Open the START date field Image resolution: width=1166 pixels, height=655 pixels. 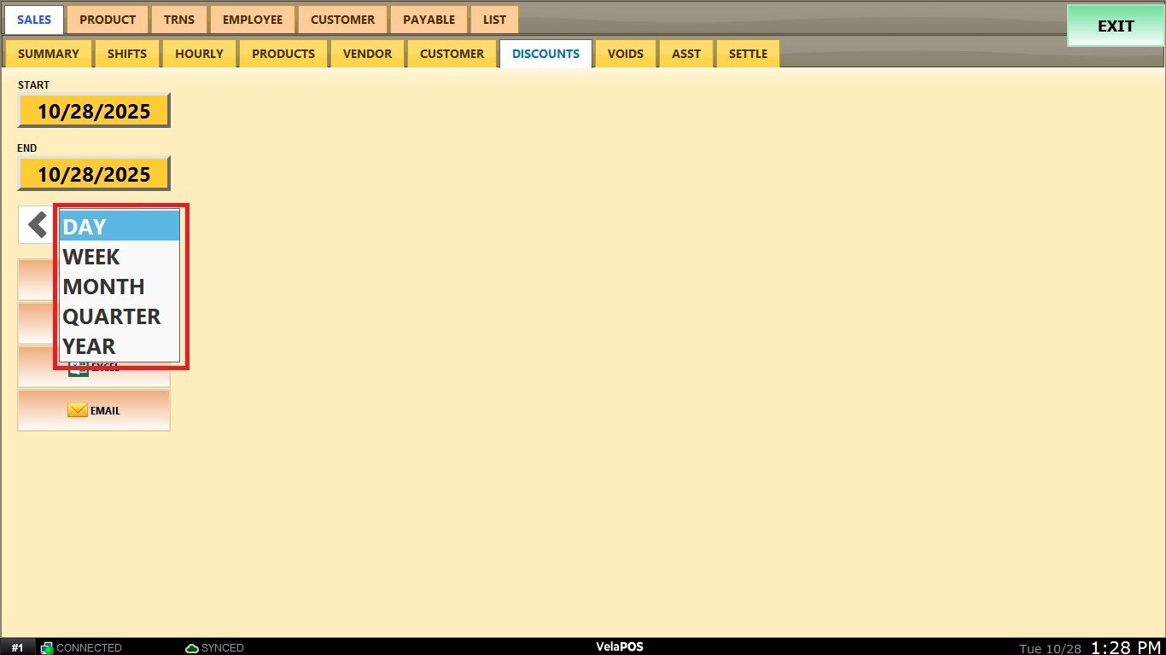coord(94,111)
